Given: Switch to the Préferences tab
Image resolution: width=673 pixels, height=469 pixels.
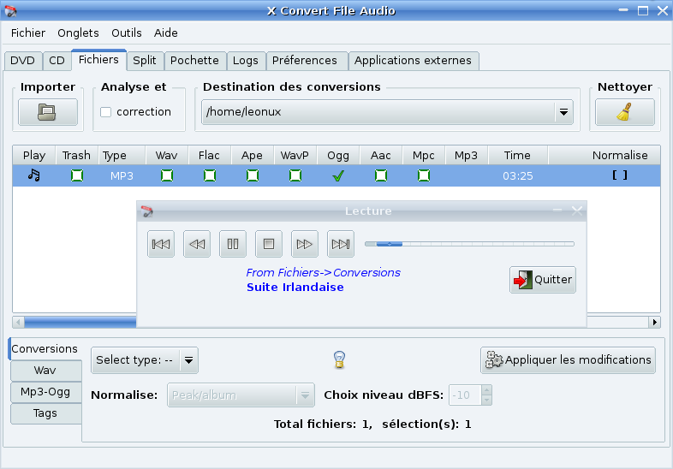Looking at the screenshot, I should (305, 61).
